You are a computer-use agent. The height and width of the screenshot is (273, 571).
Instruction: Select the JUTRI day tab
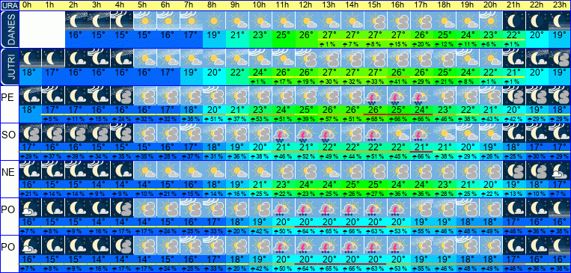pos(10,67)
